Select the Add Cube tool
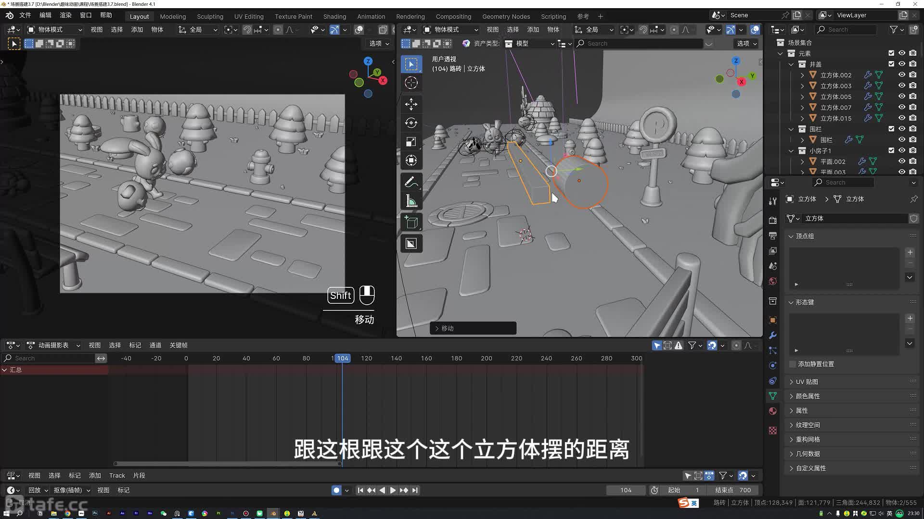Screen dimensions: 924x519 [x=411, y=222]
